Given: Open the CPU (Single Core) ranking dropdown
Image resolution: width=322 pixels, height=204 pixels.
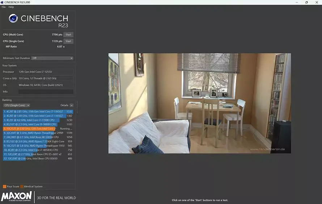Looking at the screenshot, I should [16, 105].
